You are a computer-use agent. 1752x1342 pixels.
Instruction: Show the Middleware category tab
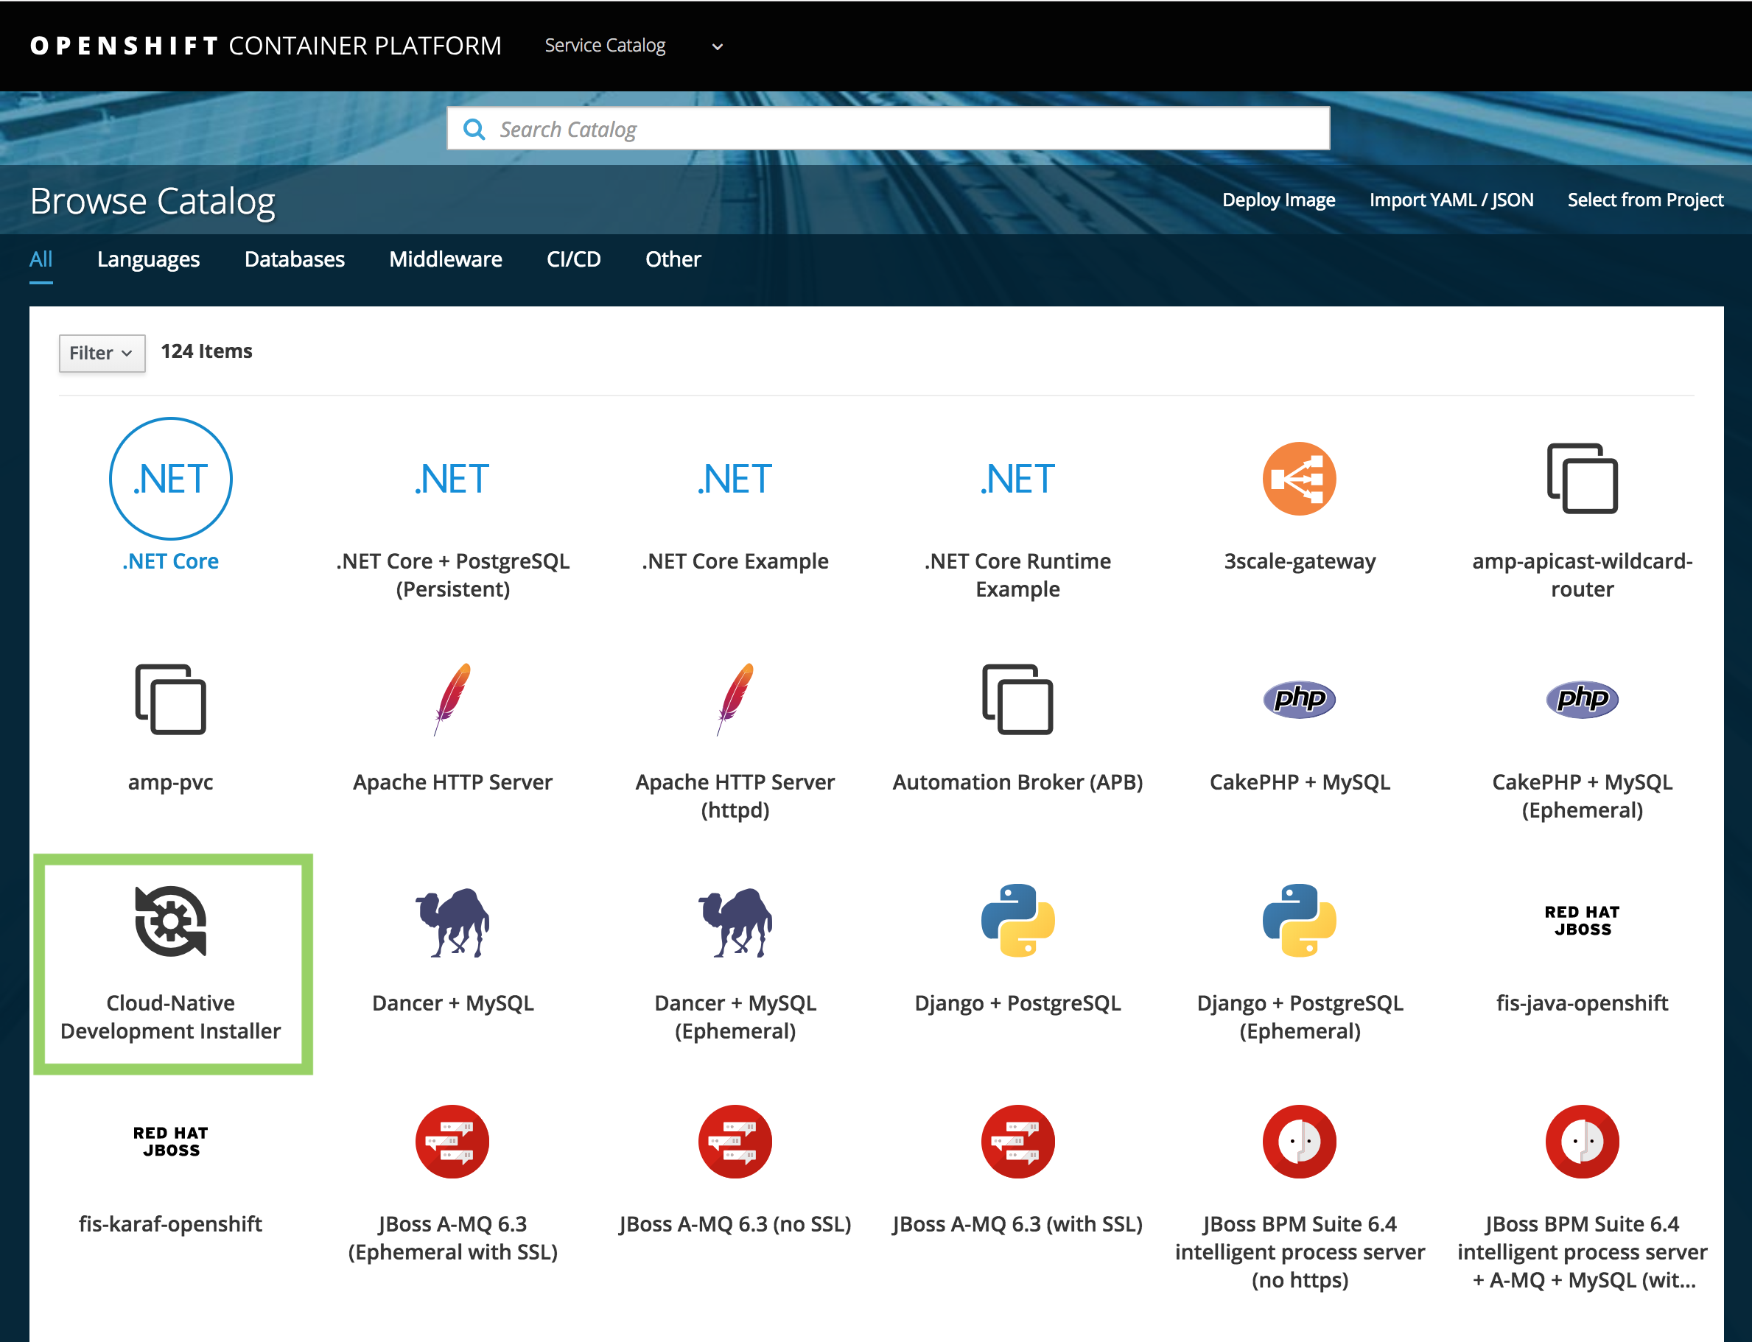(x=445, y=259)
